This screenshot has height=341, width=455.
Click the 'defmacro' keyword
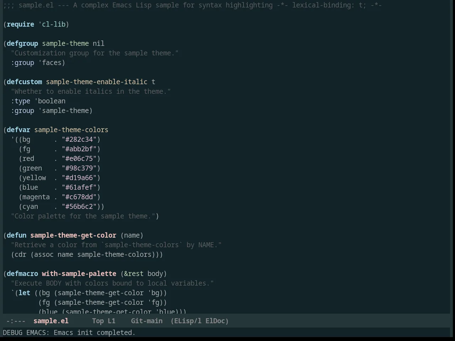coord(22,274)
